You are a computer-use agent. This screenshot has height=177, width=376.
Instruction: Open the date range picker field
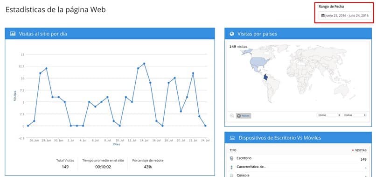pyautogui.click(x=345, y=15)
